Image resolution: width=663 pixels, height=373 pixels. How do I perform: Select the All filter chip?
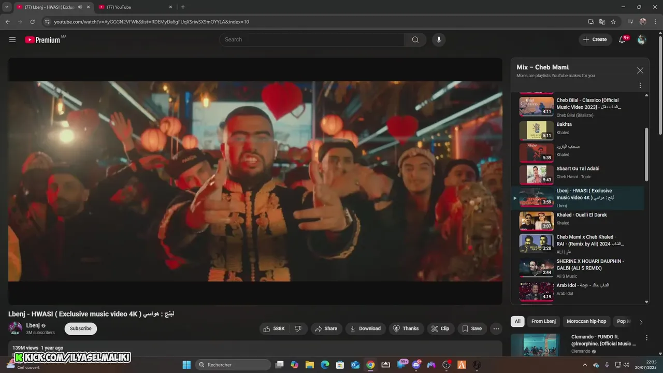tap(517, 322)
